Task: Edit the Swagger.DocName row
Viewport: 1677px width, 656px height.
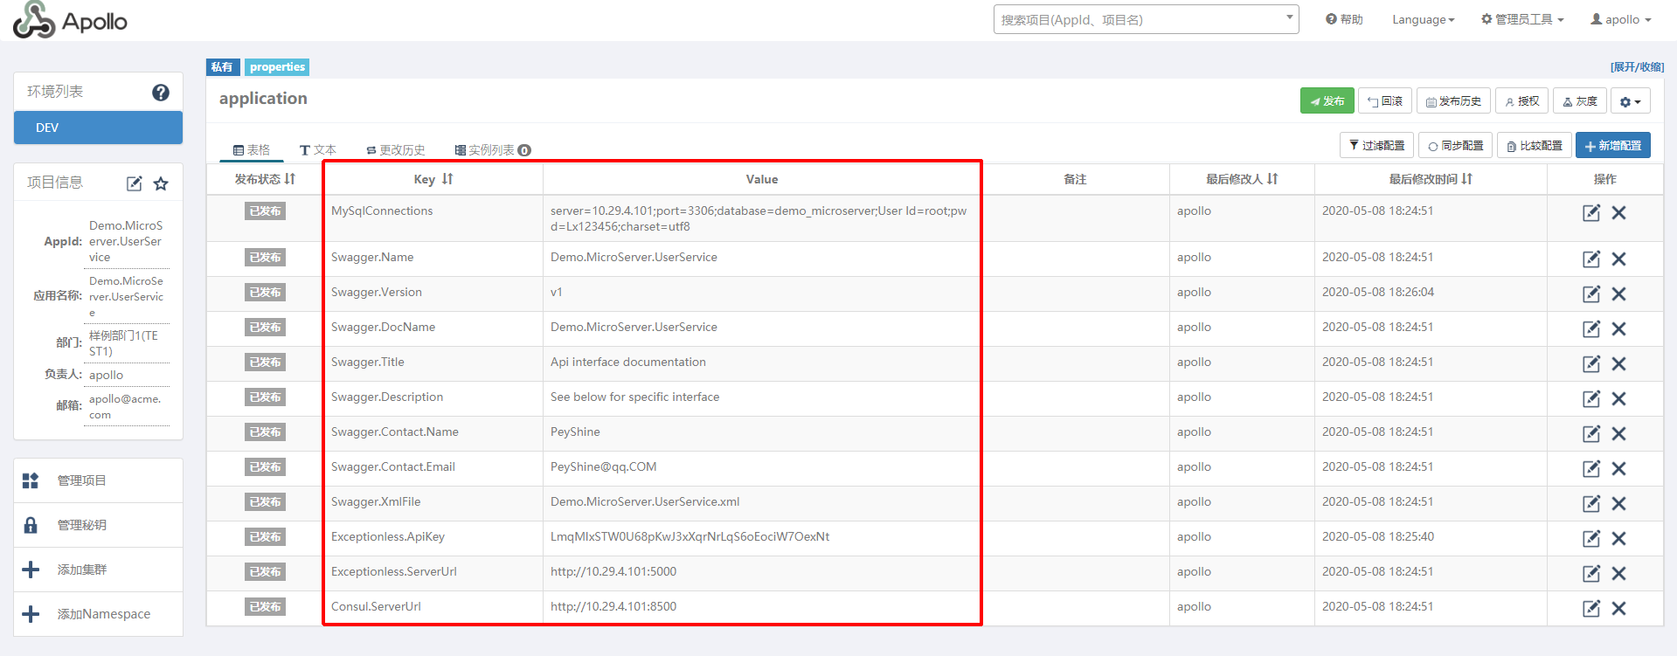Action: (1591, 328)
